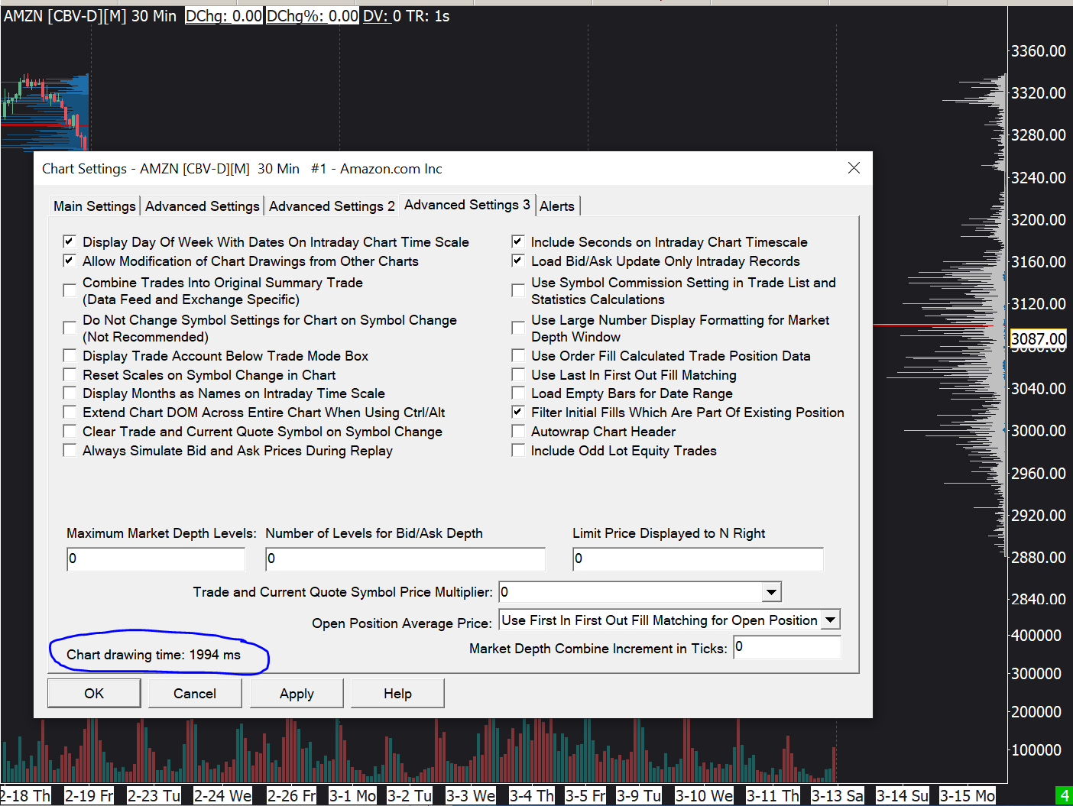Enable Do Not Change Symbol Settings checkbox

pos(70,328)
